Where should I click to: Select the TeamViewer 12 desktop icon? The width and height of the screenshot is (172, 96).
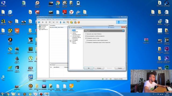pos(10,13)
